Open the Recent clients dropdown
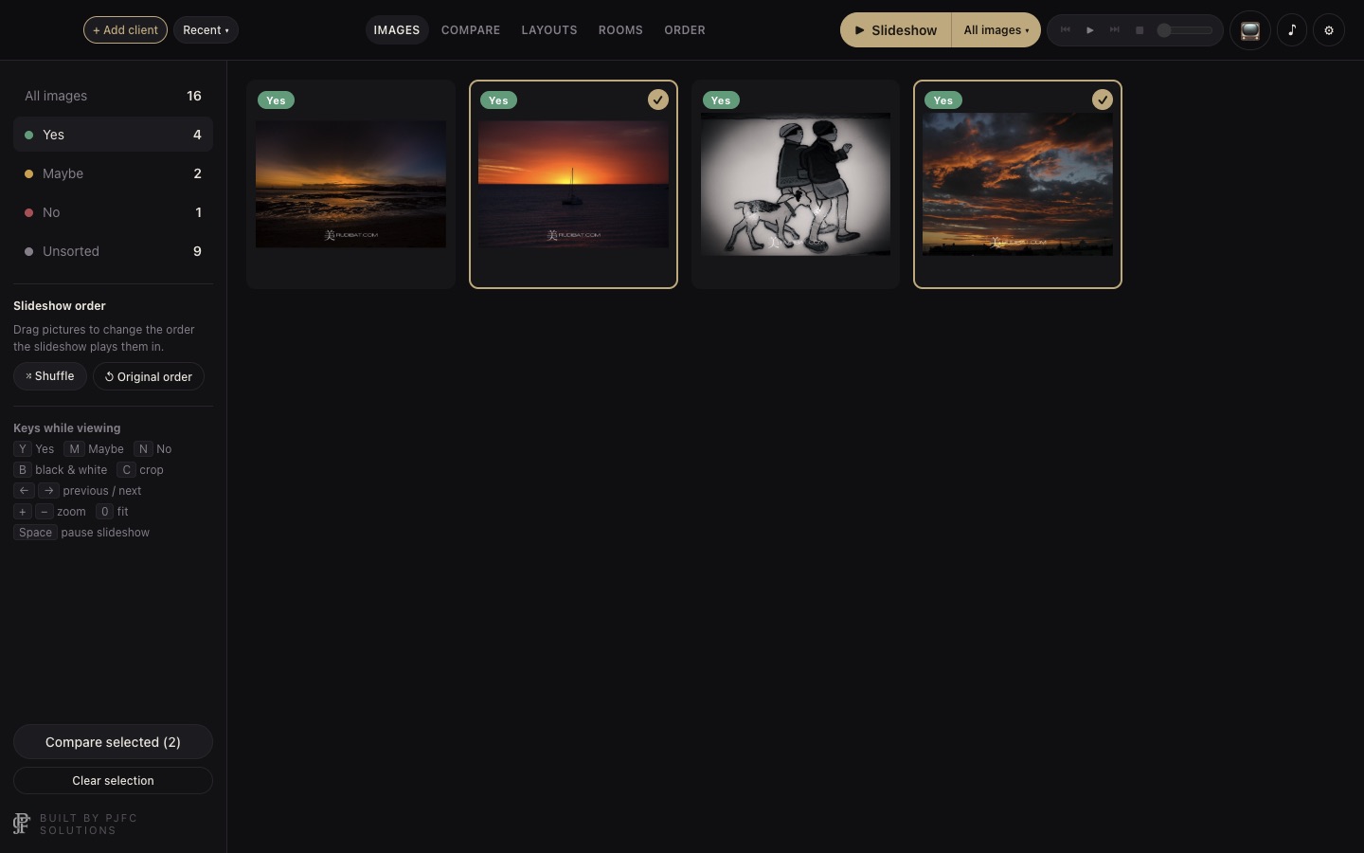Viewport: 1364px width, 853px height. (x=206, y=30)
